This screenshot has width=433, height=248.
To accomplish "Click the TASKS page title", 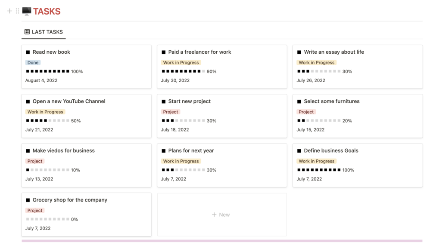I will (47, 12).
